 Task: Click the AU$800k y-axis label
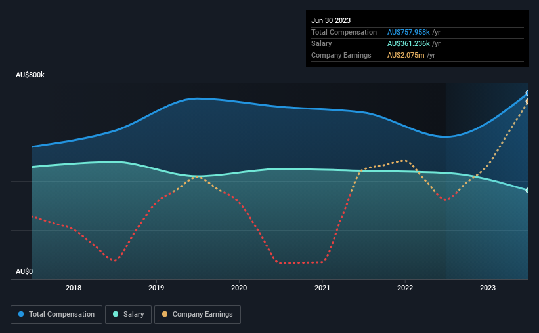click(x=30, y=75)
